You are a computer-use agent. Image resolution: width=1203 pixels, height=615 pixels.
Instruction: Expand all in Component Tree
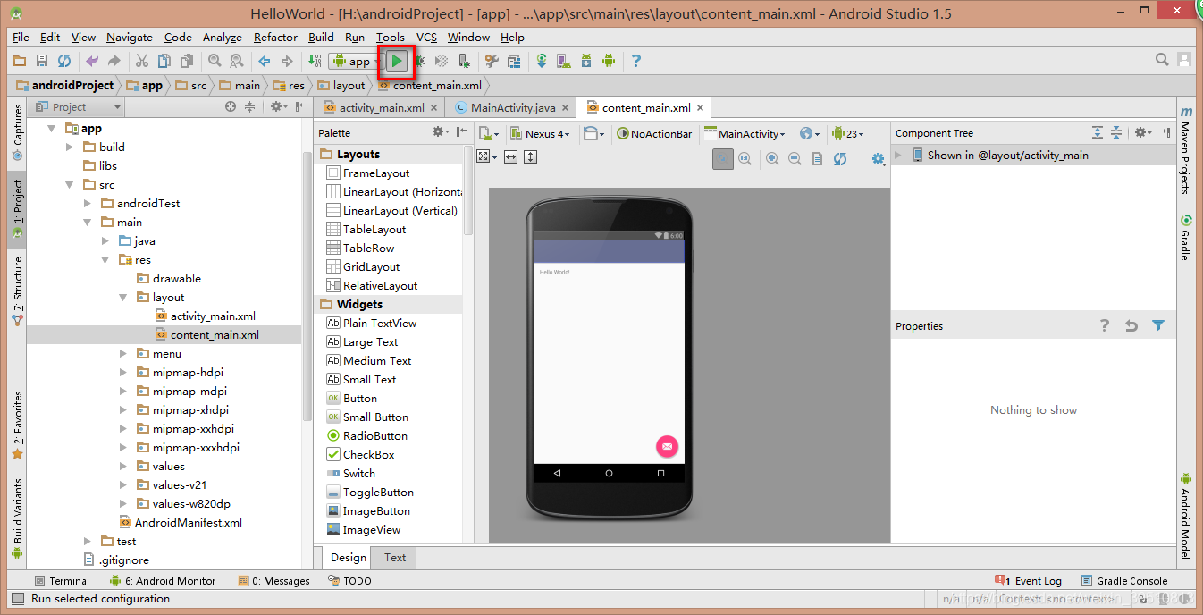1098,132
